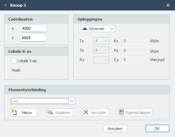Viewport: 175px width, 137px height.
Task: Click the blue Scharnier support triangle icon
Action: tap(85, 29)
